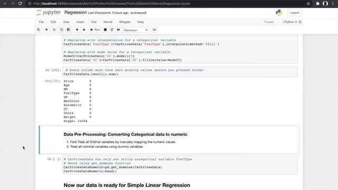The width and height of the screenshot is (338, 190).
Task: Click the Jupyter logo to go home
Action: [x=49, y=13]
